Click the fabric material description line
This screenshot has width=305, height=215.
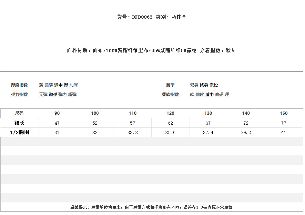(x=151, y=51)
